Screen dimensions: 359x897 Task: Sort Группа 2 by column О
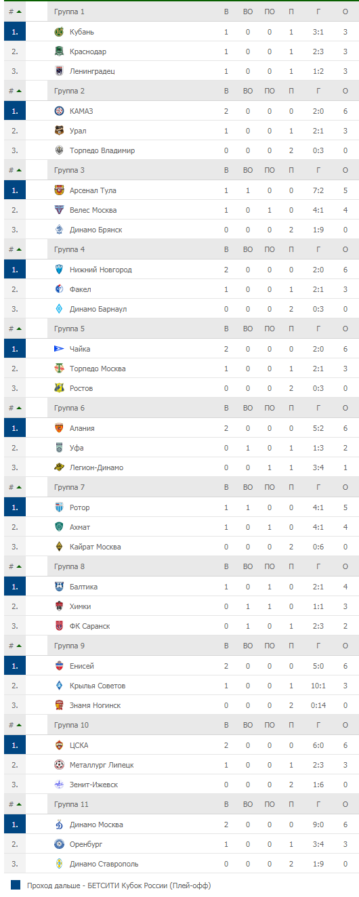345,91
